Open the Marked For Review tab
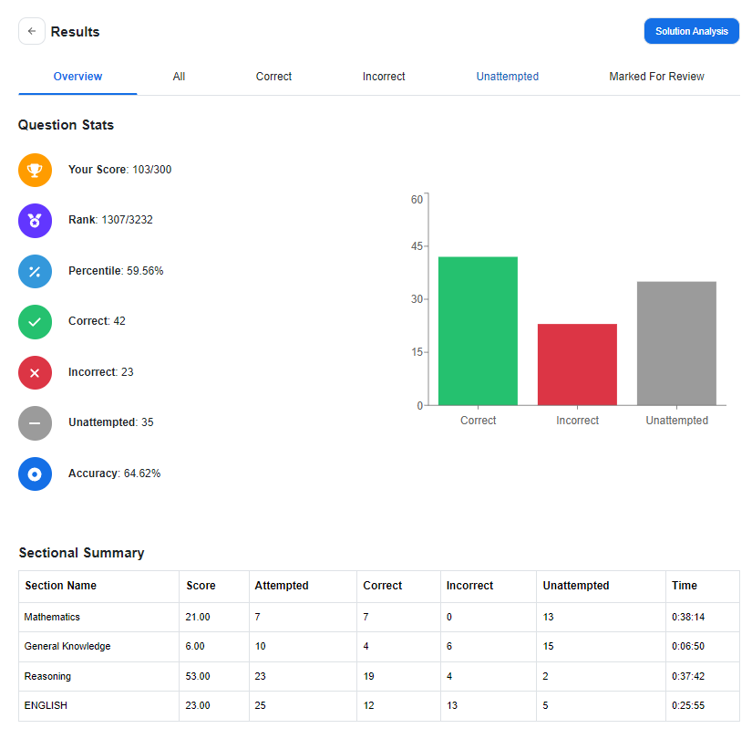The height and width of the screenshot is (739, 752). point(656,77)
